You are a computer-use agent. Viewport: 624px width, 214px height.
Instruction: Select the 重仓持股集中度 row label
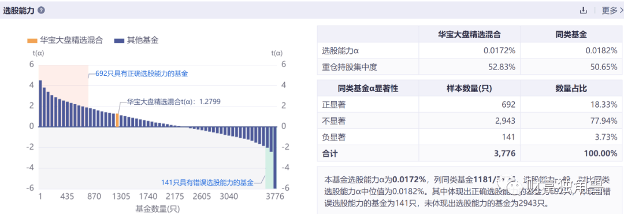click(349, 67)
